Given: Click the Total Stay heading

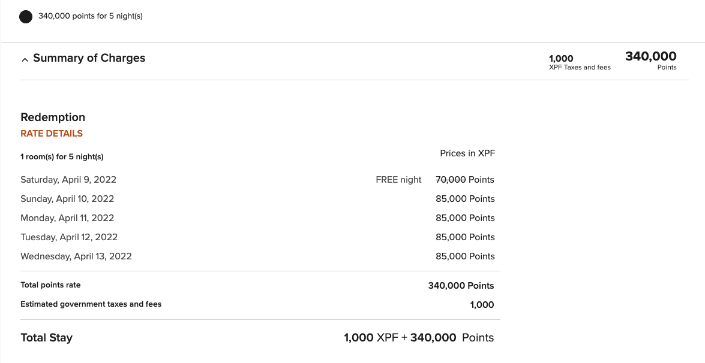Looking at the screenshot, I should [46, 338].
